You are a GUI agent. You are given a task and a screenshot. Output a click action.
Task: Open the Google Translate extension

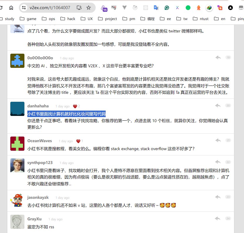pos(156,8)
